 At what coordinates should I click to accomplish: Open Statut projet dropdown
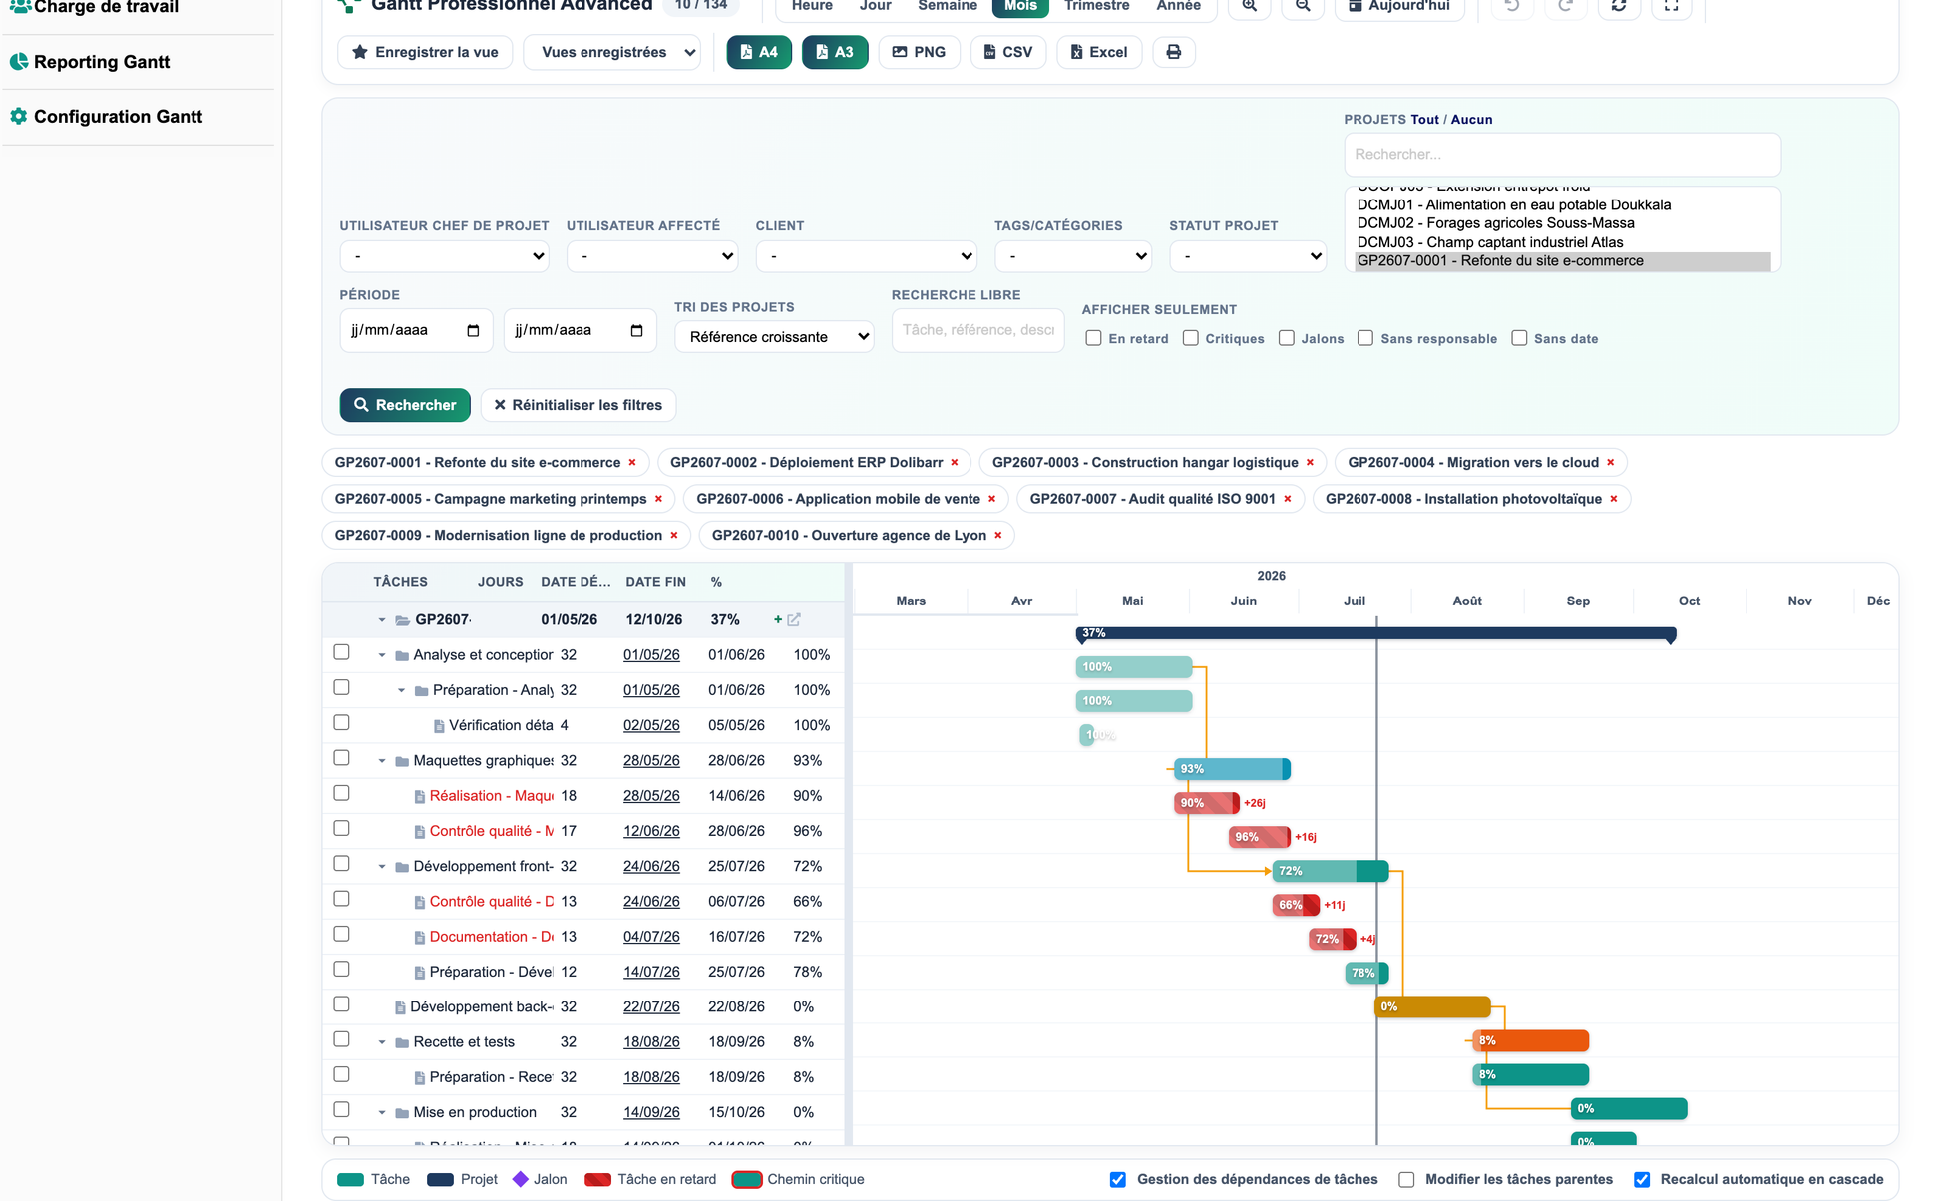(1248, 256)
